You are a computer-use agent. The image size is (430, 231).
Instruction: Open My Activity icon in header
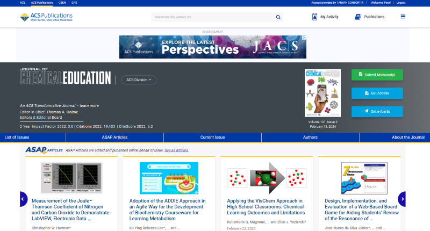(314, 17)
